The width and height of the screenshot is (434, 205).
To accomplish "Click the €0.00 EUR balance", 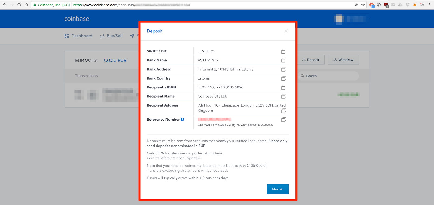I will pos(115,61).
